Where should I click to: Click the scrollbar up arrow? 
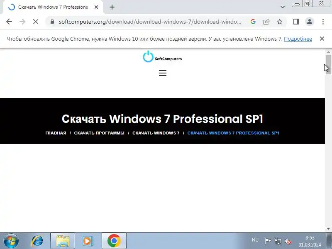point(328,52)
